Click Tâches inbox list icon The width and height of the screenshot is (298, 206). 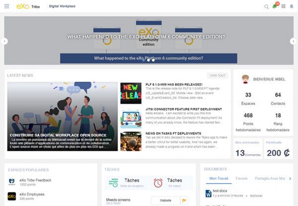[x=113, y=183]
